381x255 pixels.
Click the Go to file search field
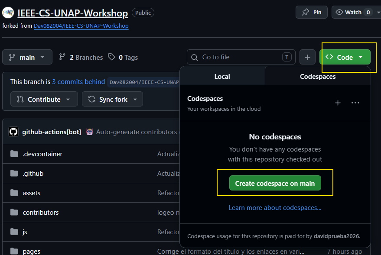click(x=241, y=57)
